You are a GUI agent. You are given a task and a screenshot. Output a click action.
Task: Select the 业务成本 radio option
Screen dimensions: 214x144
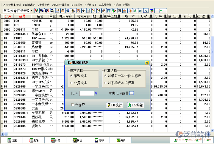[x=71, y=83]
